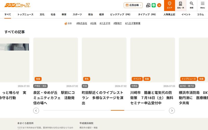208x130 pixels.
Task: Select the エリア location pin button
Action: (x=170, y=5)
